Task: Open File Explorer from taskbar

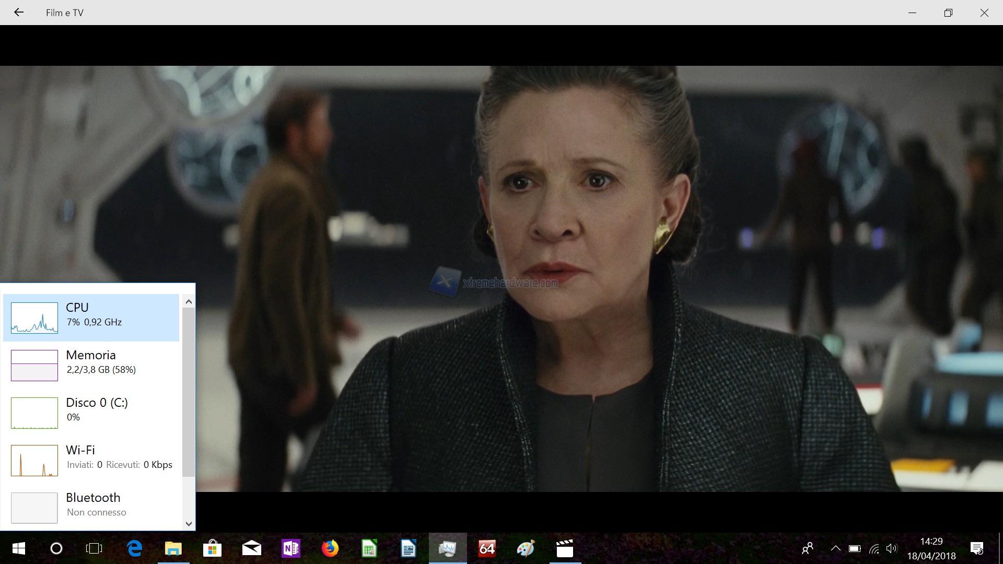Action: click(173, 548)
